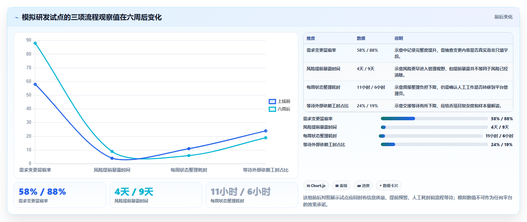Click the 需求变更留痕率 progress bar
This screenshot has height=222, width=527.
[x=434, y=119]
